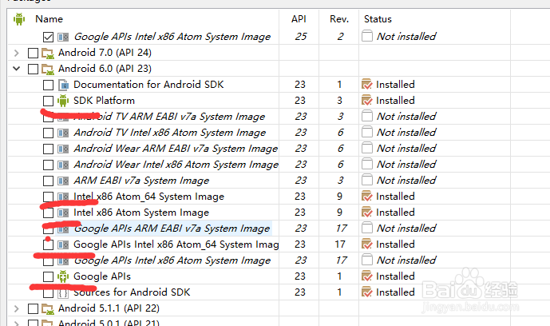Select Documentation for Android SDK text
This screenshot has width=550, height=326.
148,85
